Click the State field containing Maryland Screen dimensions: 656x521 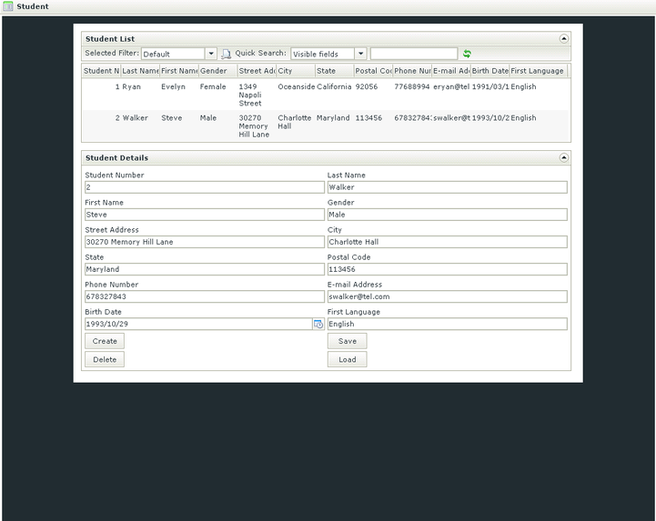[x=205, y=269]
